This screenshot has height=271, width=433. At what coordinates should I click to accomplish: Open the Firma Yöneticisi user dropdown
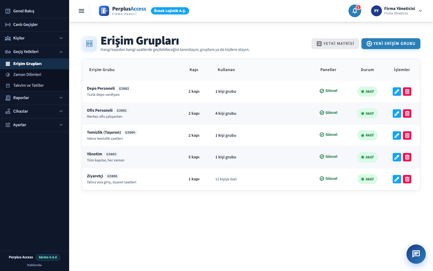[x=397, y=11]
